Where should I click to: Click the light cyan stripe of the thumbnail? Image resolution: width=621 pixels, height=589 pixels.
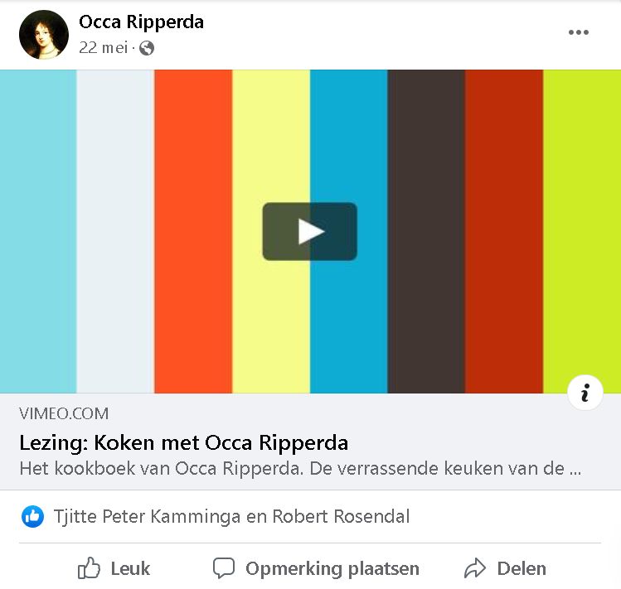point(38,232)
